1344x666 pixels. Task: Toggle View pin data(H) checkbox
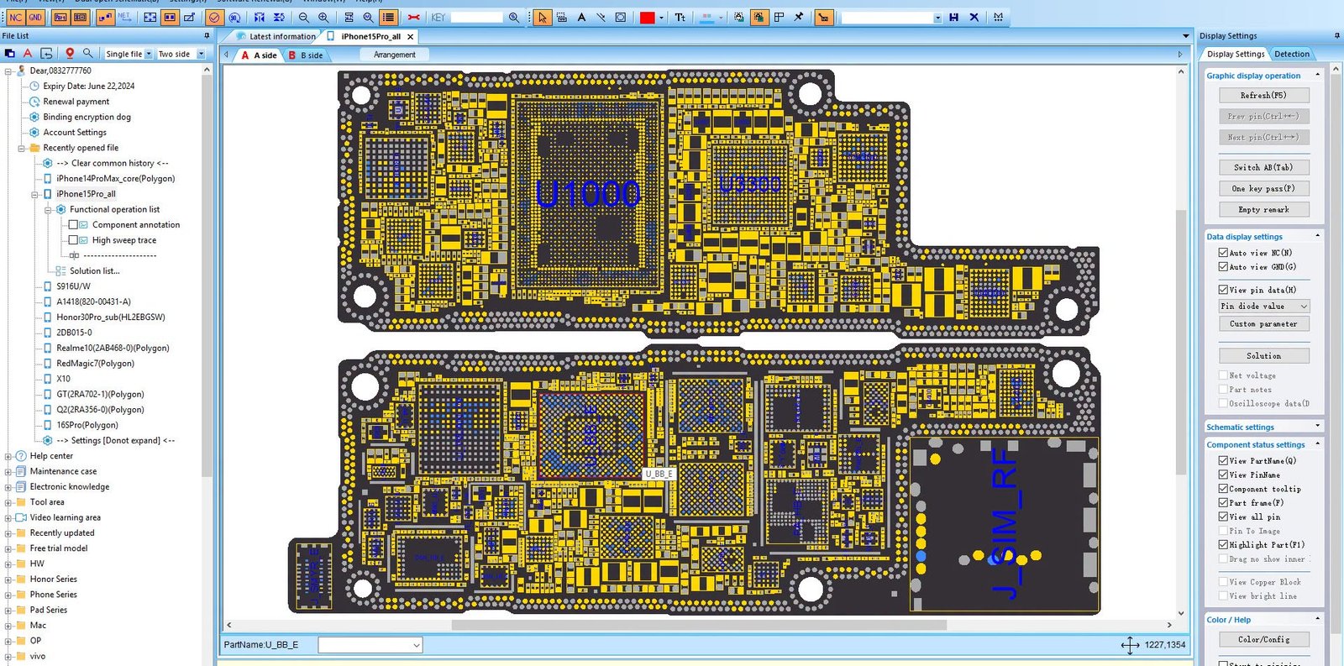tap(1223, 289)
